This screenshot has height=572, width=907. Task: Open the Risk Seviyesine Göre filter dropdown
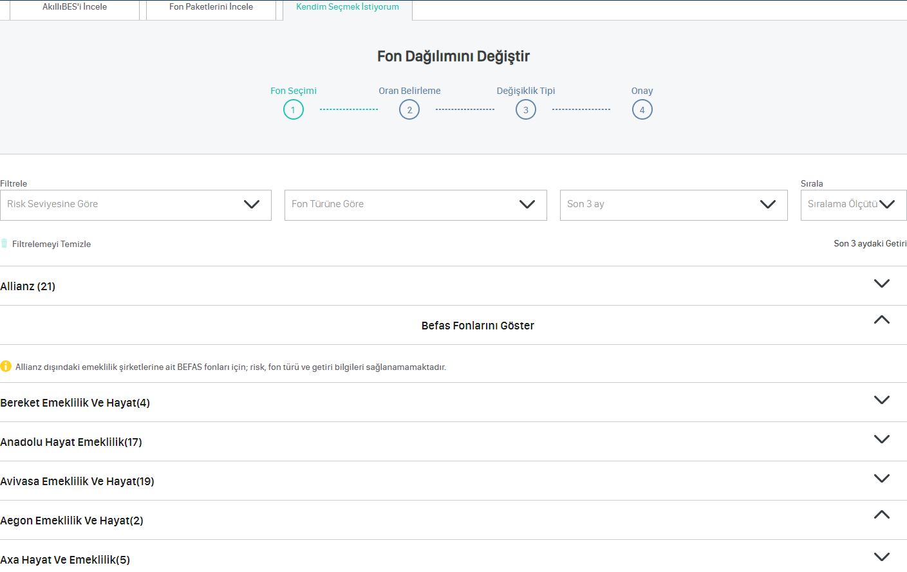(x=136, y=205)
